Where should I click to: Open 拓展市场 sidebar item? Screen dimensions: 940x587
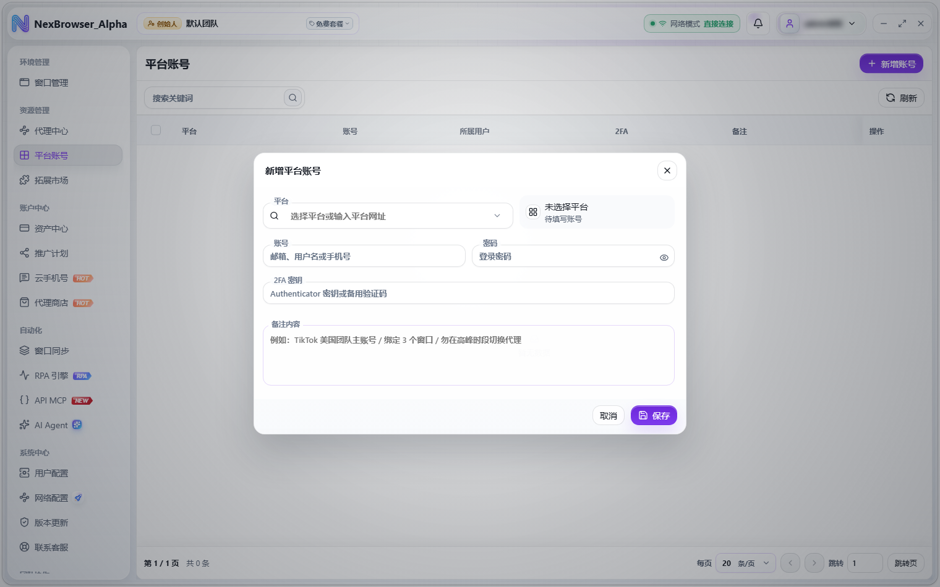(x=68, y=180)
